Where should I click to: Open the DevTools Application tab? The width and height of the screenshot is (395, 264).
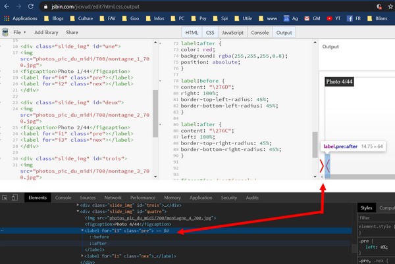(201, 198)
